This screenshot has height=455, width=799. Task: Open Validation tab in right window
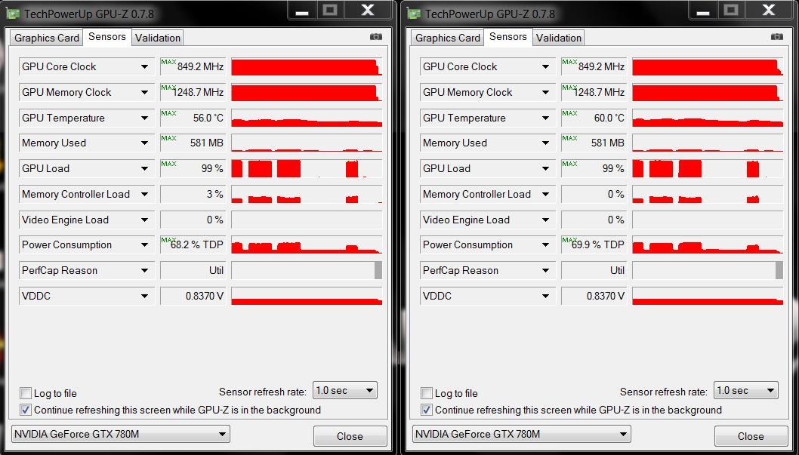click(559, 38)
